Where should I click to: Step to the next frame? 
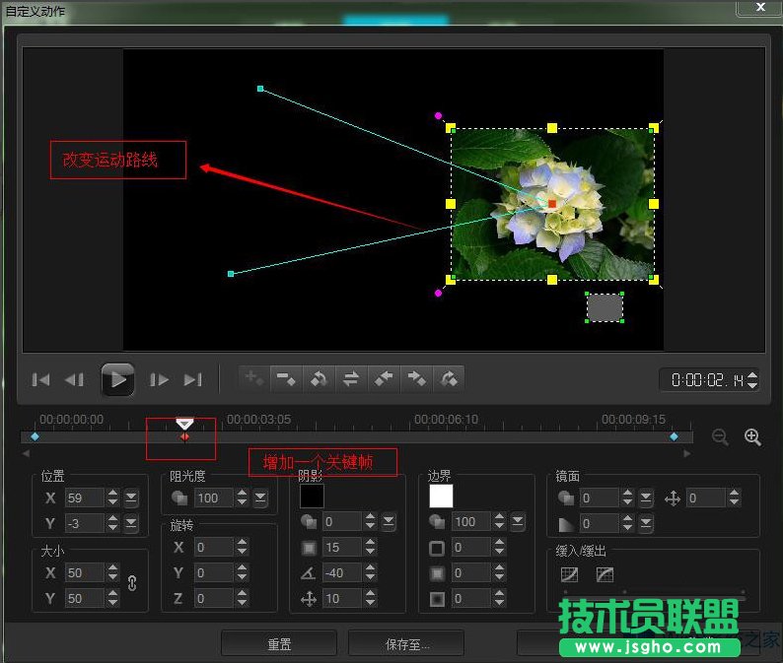[x=159, y=379]
